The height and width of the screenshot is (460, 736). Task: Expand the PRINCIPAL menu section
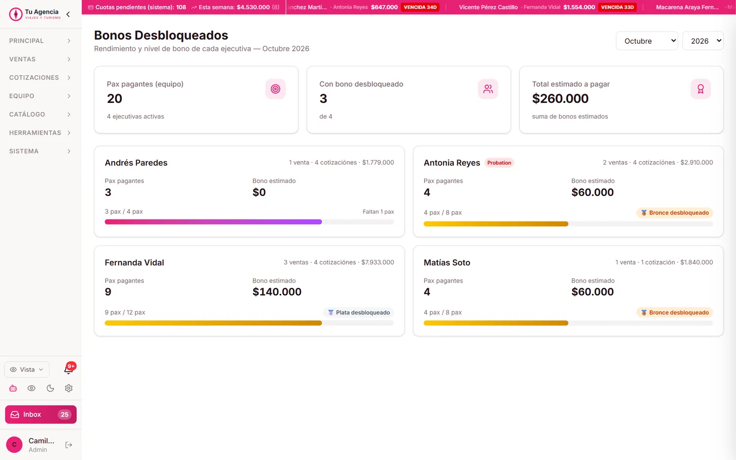point(40,41)
